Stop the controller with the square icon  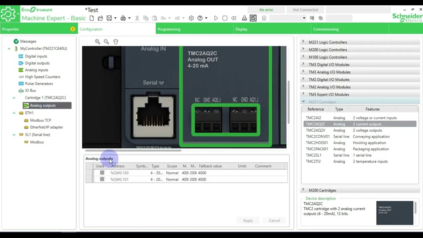coord(225,18)
